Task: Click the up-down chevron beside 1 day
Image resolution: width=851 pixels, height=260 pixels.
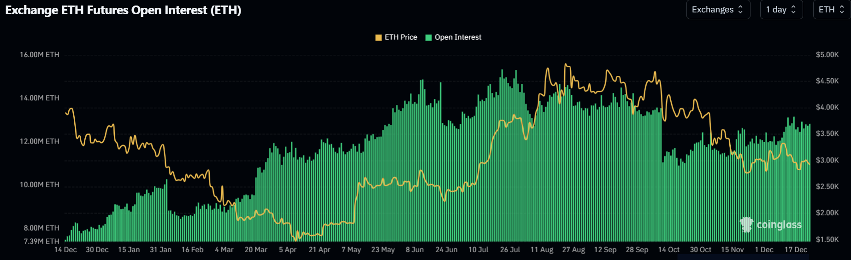Action: click(x=793, y=10)
